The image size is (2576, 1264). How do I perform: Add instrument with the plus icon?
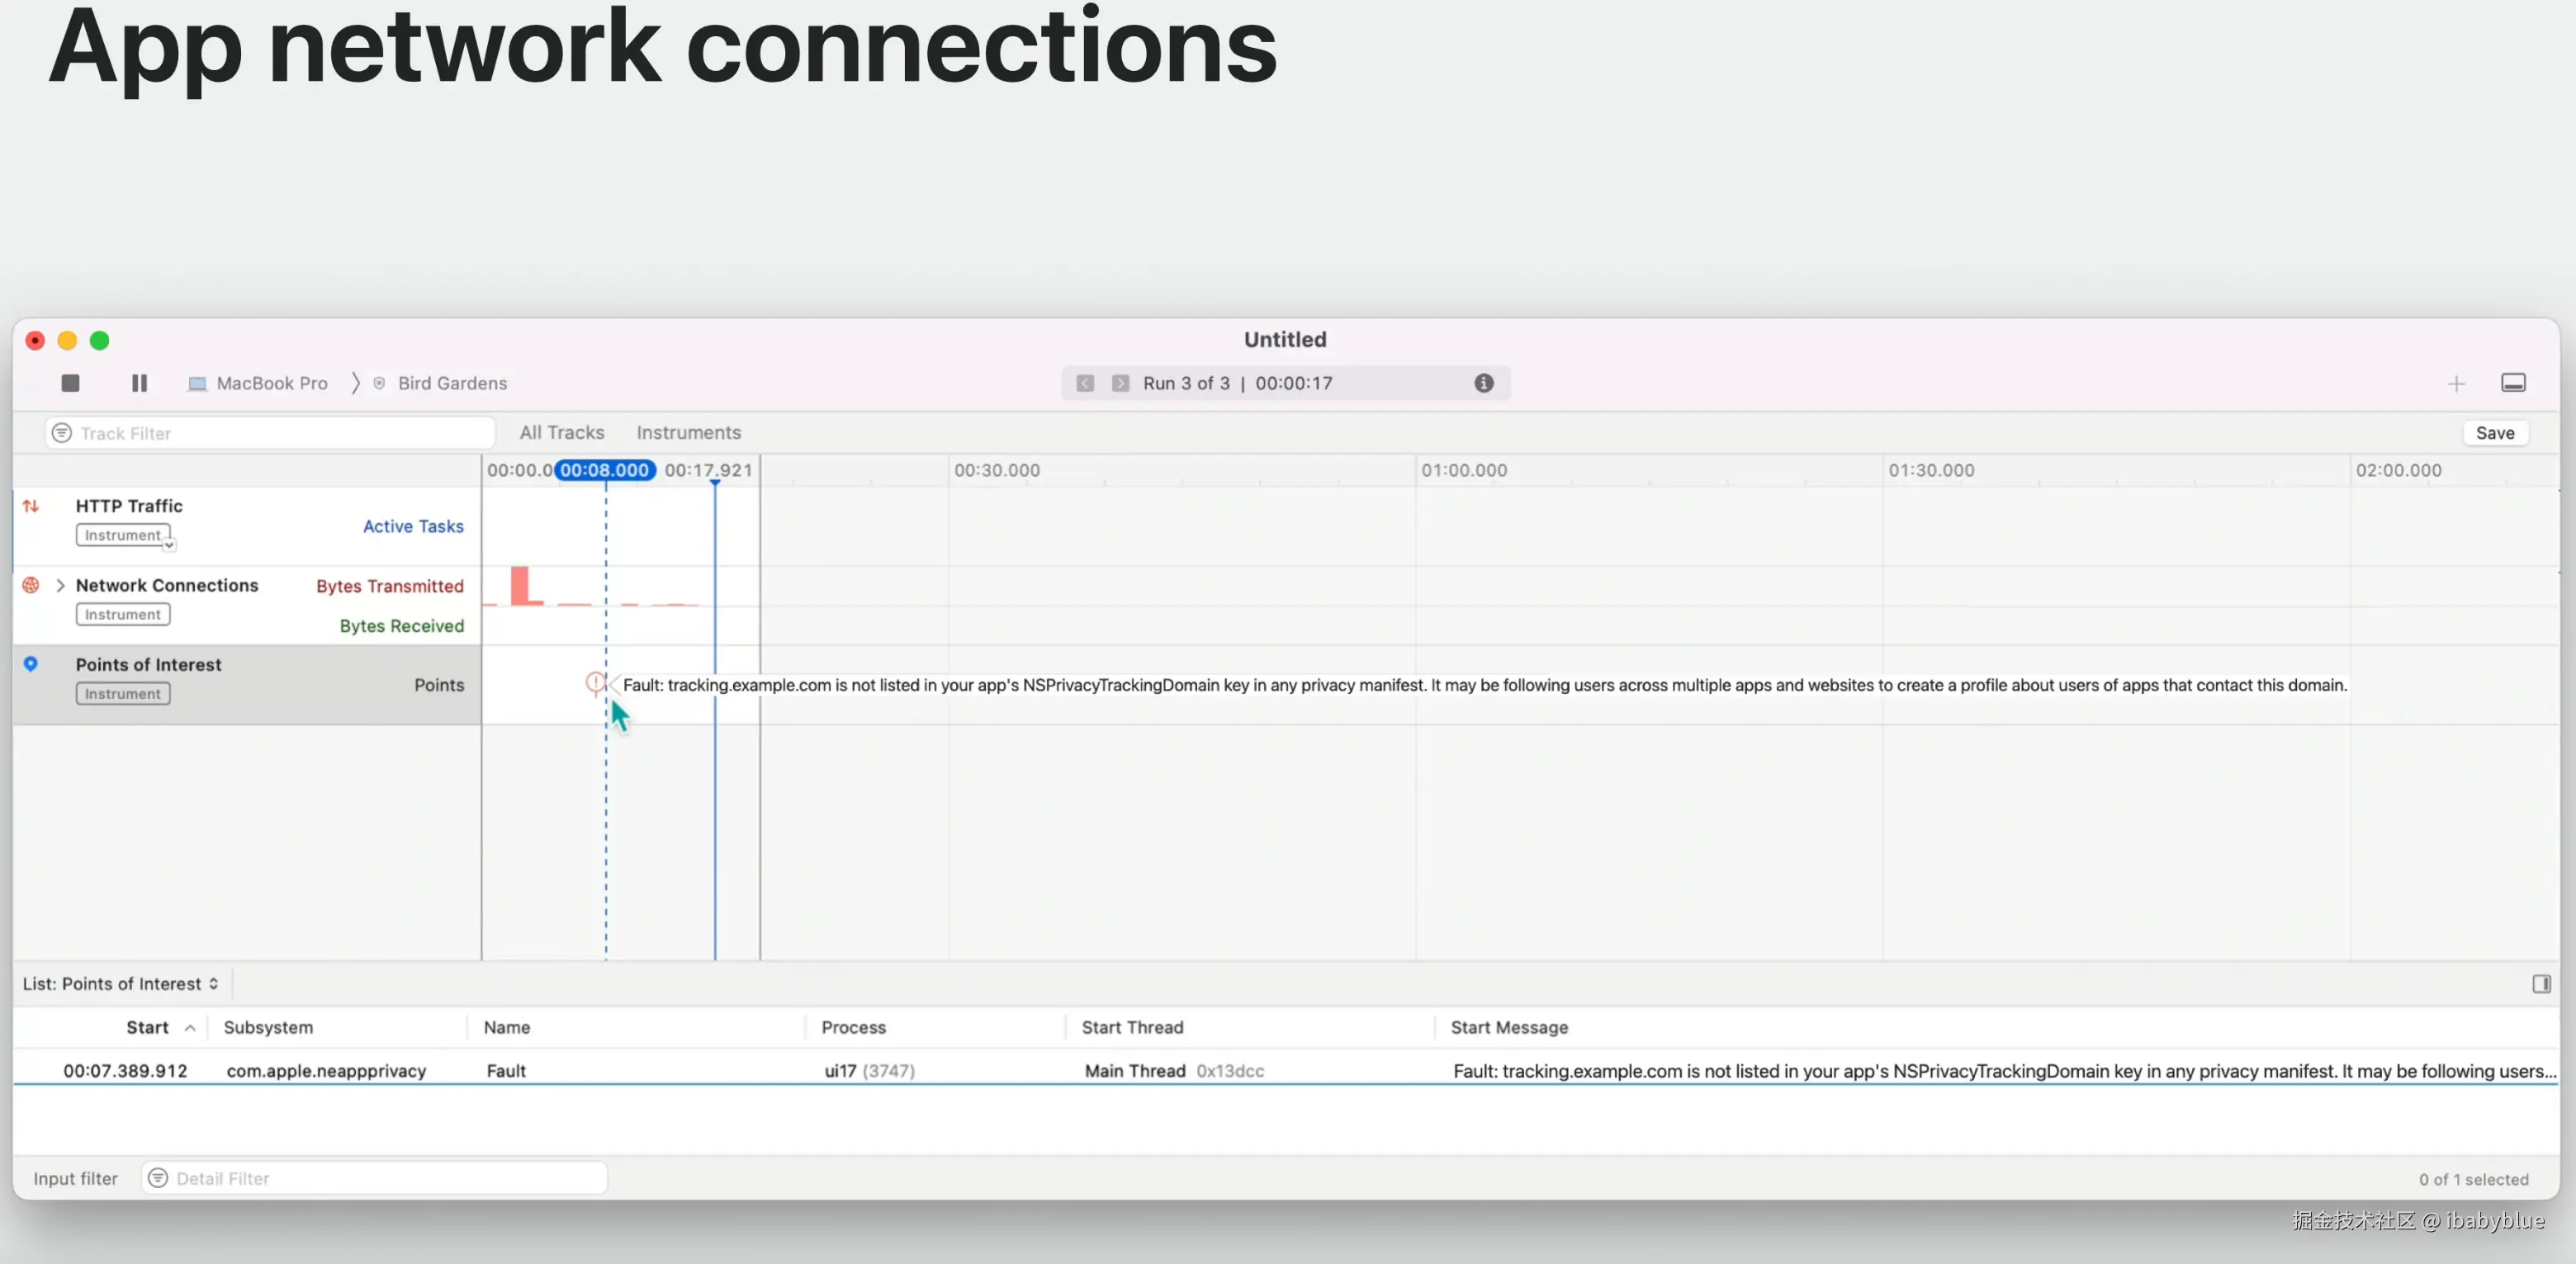[2456, 384]
